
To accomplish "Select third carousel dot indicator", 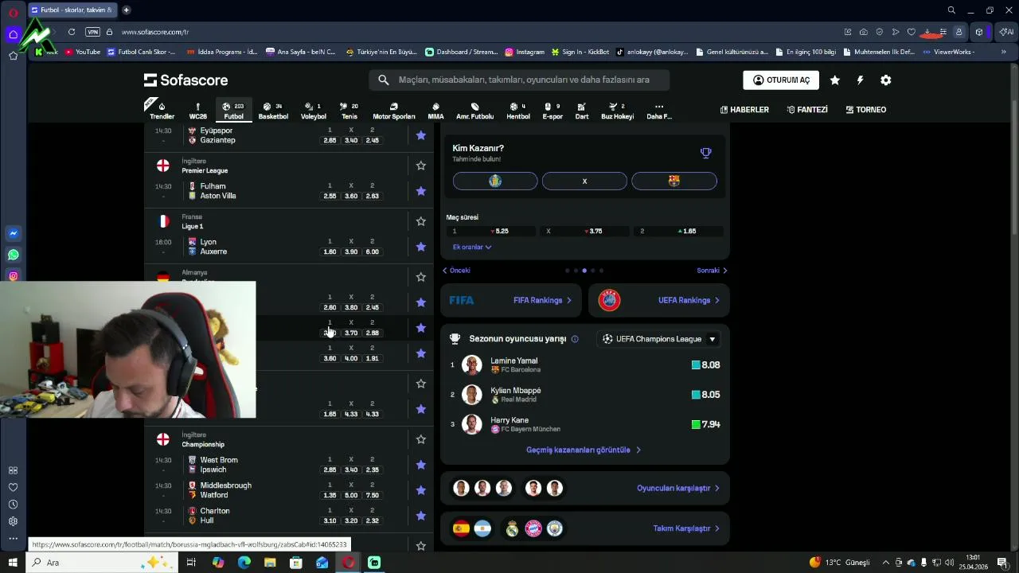I will [584, 271].
